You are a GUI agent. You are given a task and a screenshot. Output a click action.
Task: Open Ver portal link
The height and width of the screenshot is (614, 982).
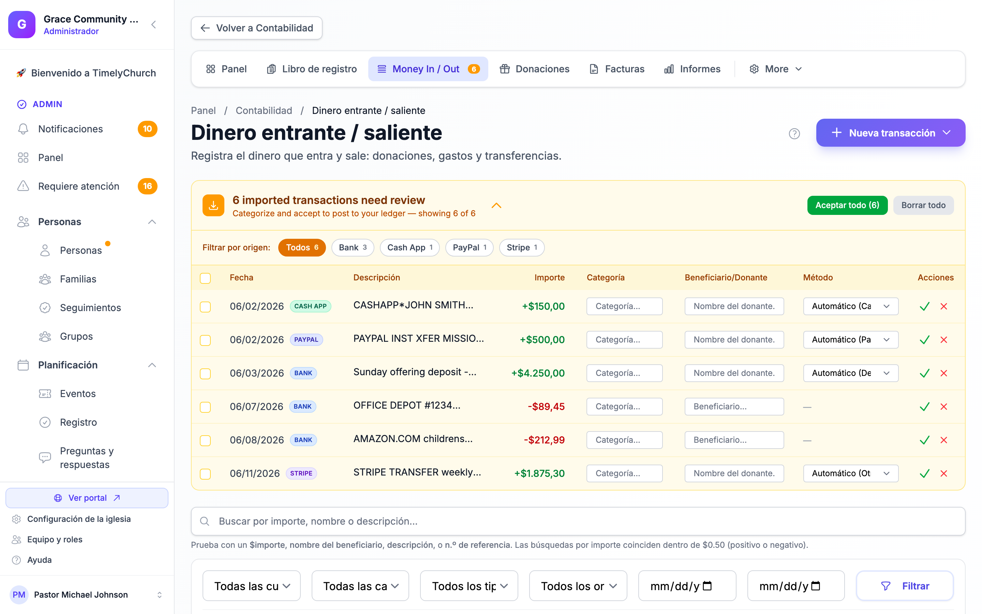tap(87, 498)
